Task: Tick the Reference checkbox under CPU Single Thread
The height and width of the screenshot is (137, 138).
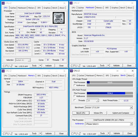Action: [75, 85]
